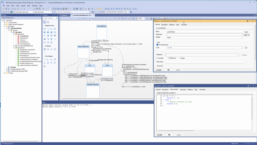Click OK in the Attribute dialog
257x145 pixels.
(x=168, y=70)
